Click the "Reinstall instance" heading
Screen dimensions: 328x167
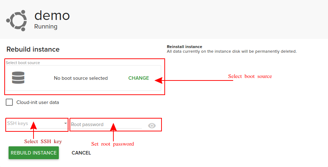[x=184, y=47]
